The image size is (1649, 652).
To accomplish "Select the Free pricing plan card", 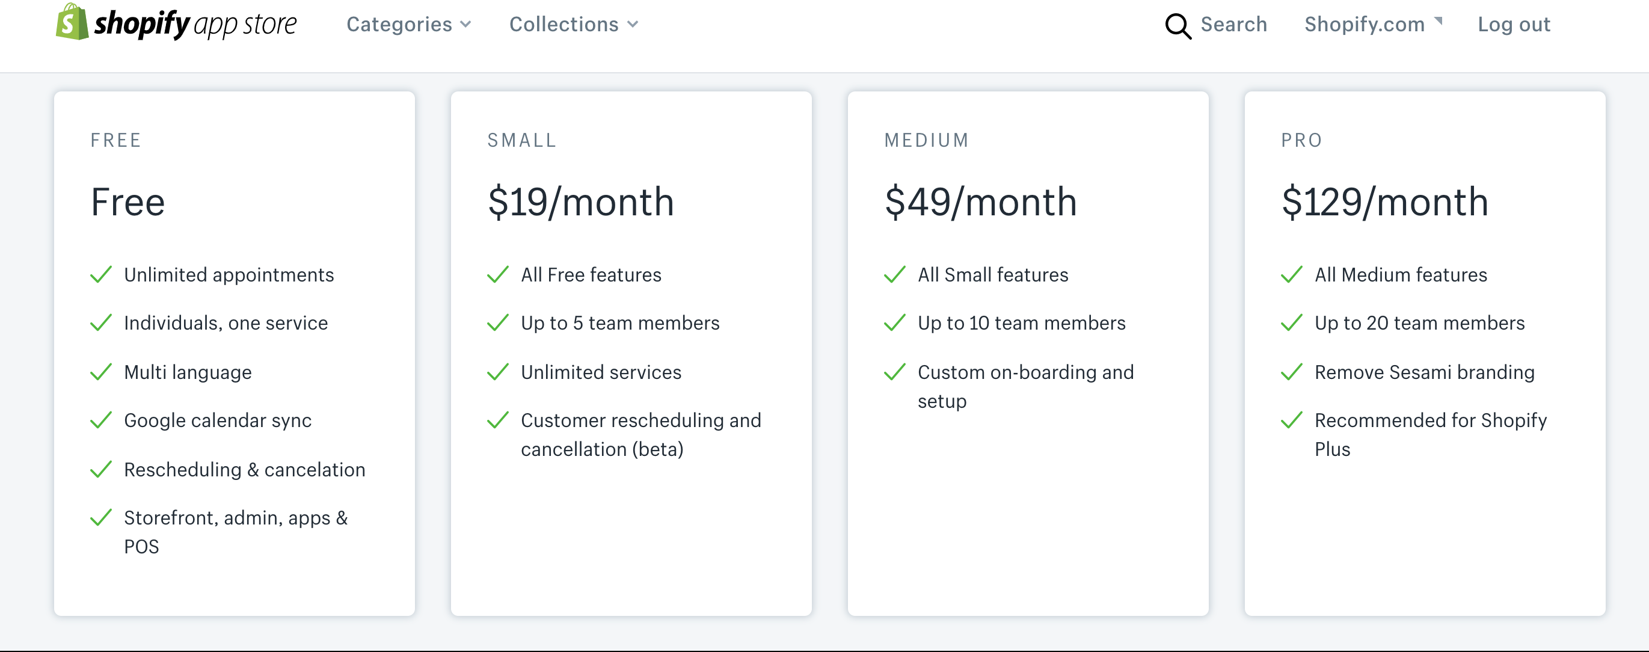I will (x=235, y=353).
